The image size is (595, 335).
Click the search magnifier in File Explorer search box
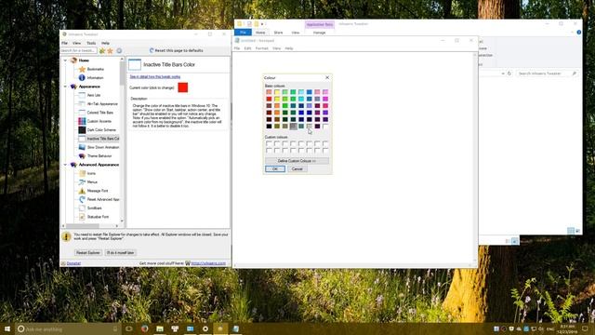click(575, 74)
